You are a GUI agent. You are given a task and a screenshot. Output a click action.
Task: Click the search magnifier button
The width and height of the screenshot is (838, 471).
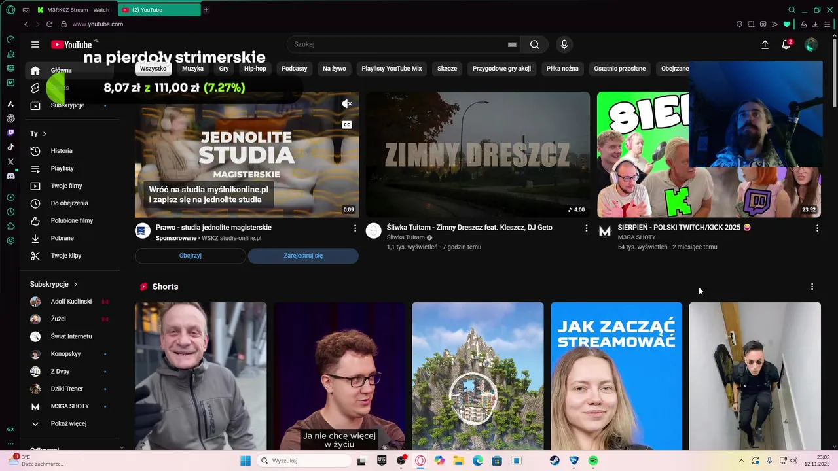[x=535, y=44]
